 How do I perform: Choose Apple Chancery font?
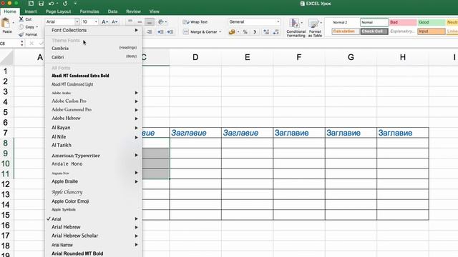pyautogui.click(x=94, y=192)
